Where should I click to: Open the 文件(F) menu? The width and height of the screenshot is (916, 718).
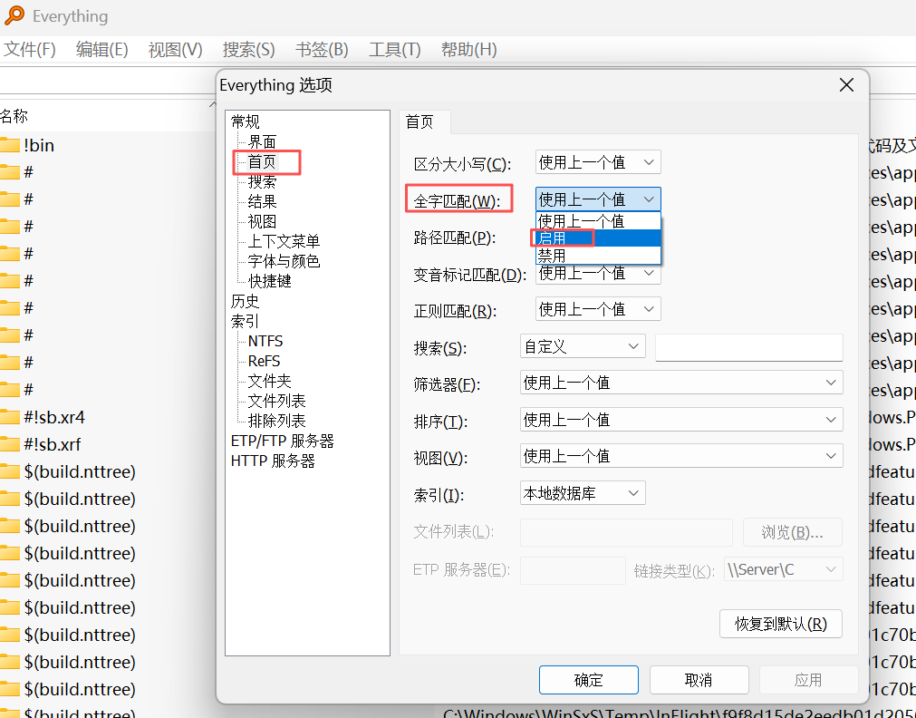coord(30,50)
